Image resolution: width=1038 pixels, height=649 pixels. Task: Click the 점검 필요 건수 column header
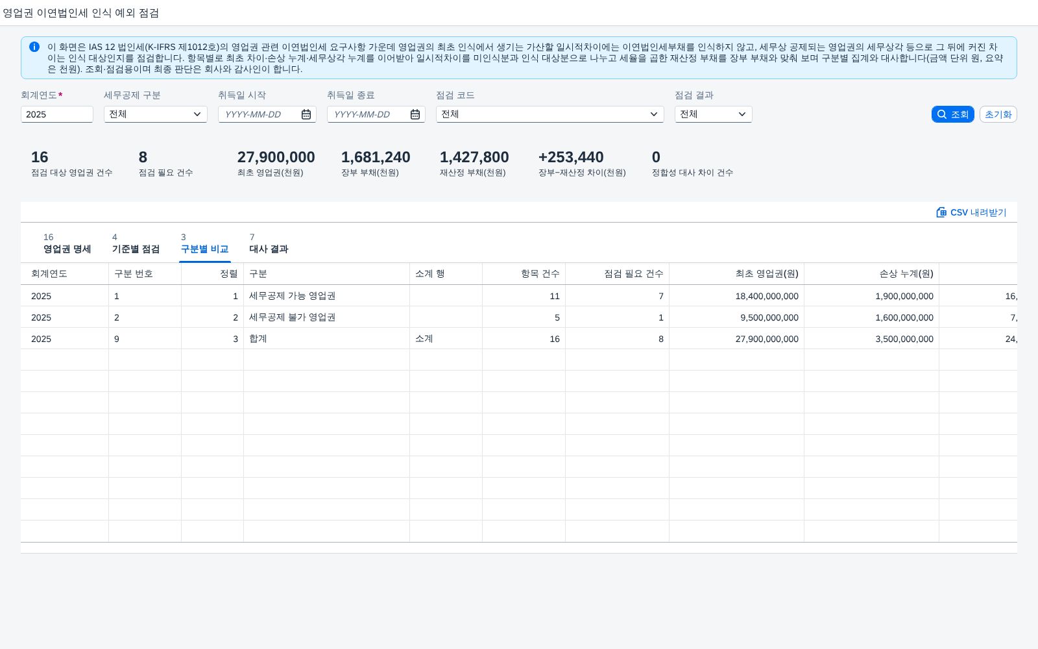click(x=618, y=274)
